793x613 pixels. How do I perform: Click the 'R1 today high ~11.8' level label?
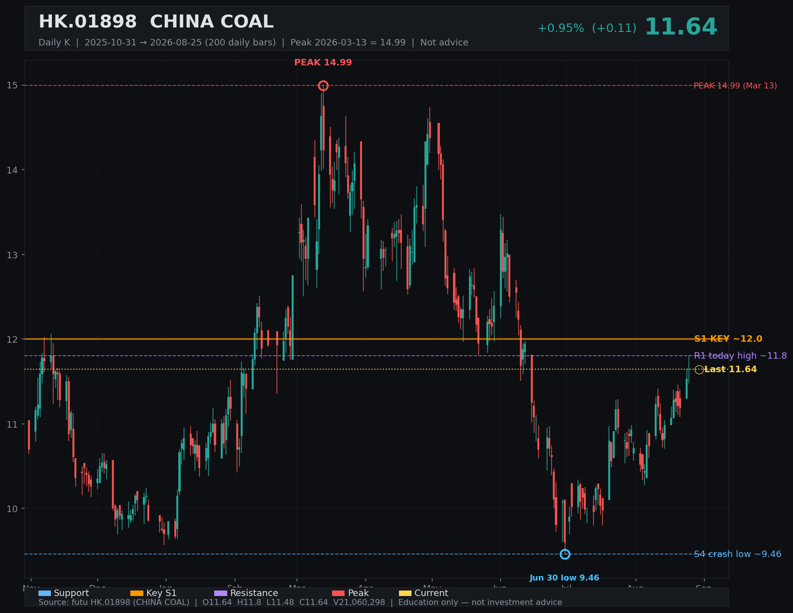(x=740, y=356)
